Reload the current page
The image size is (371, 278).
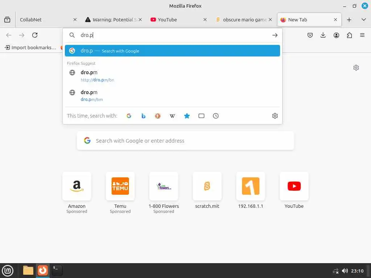pos(35,35)
